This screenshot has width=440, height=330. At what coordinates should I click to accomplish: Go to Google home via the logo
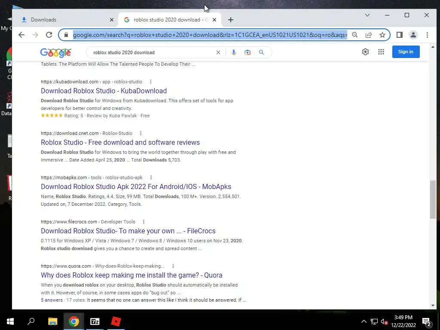coord(55,52)
